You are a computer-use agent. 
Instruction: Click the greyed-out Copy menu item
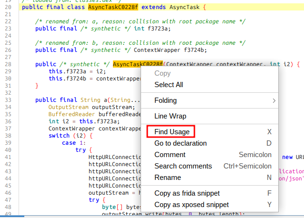click(162, 73)
